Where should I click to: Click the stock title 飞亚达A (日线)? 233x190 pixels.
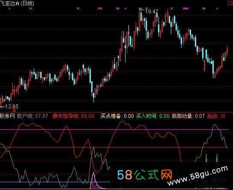point(17,3)
